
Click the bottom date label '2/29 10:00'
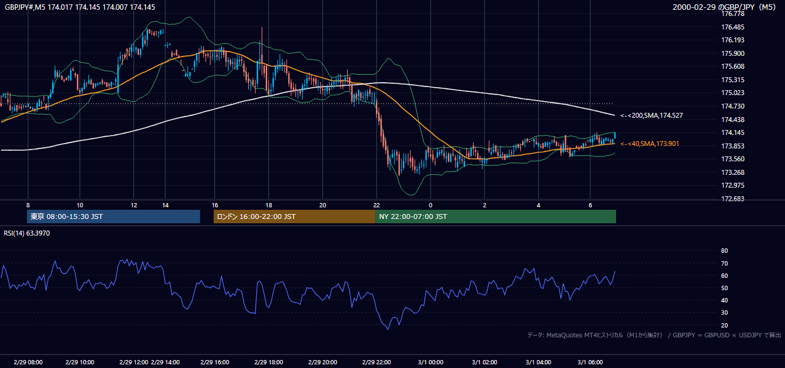pos(80,362)
